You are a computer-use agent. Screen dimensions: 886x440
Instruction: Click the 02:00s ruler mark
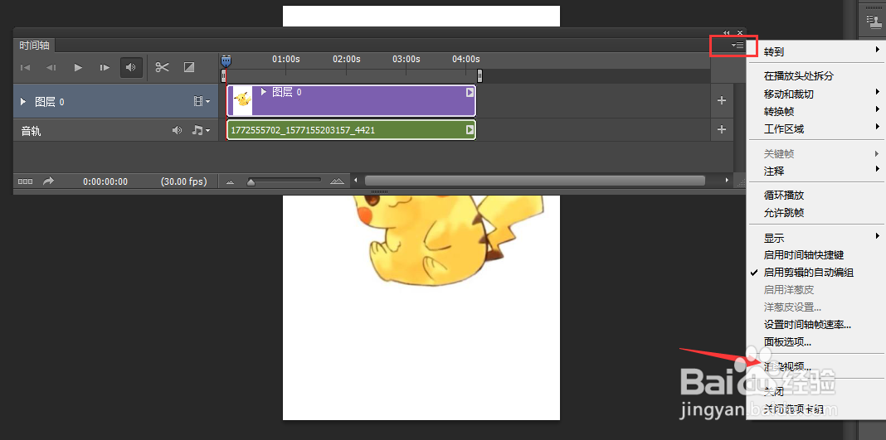[347, 59]
